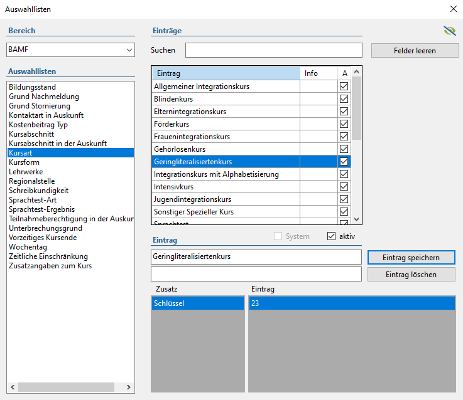This screenshot has width=463, height=400.
Task: Toggle the crossed-out eye visibility icon
Action: click(x=449, y=31)
